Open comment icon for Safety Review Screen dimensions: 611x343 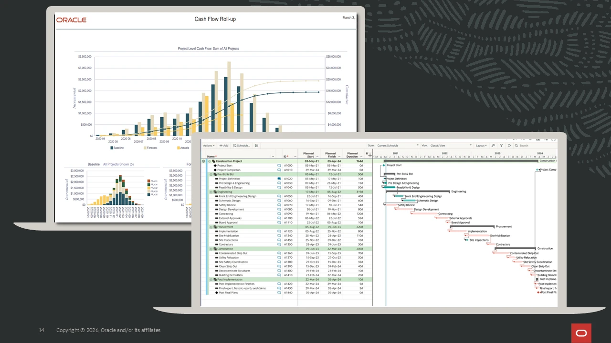pyautogui.click(x=279, y=205)
